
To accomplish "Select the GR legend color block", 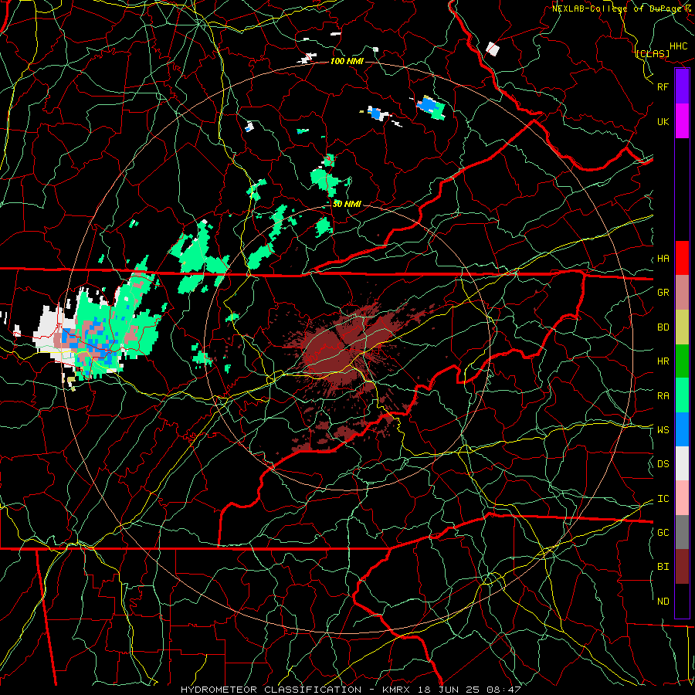I will pyautogui.click(x=682, y=293).
